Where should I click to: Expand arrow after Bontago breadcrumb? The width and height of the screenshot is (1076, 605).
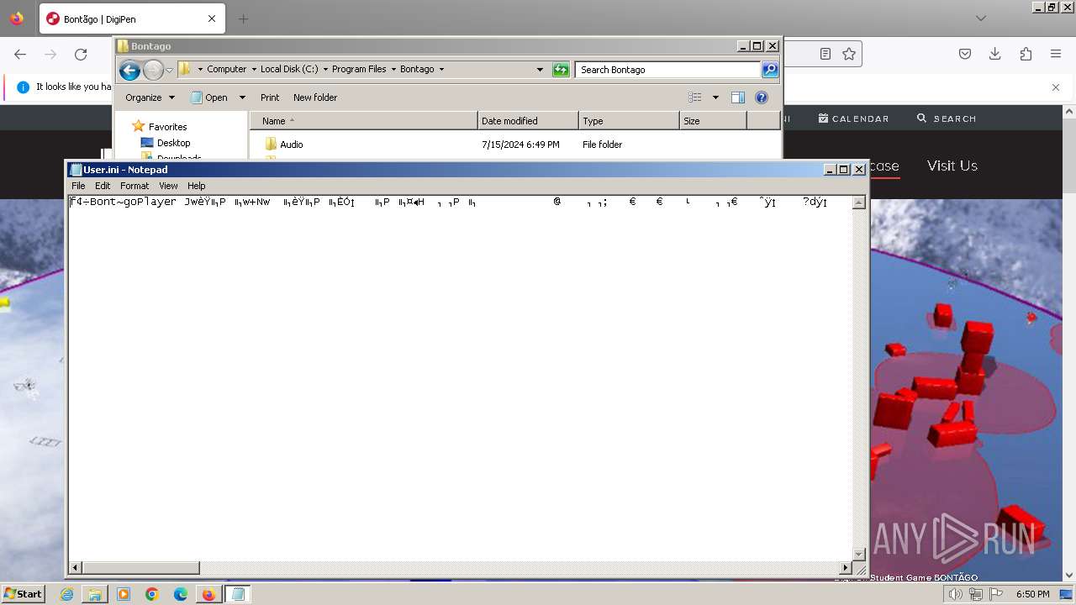pos(441,69)
